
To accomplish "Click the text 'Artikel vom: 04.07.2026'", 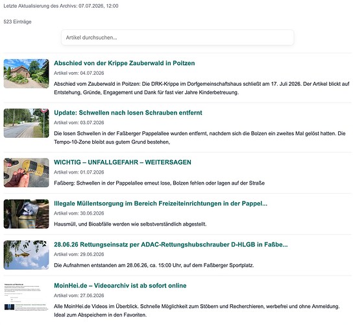I will [79, 73].
